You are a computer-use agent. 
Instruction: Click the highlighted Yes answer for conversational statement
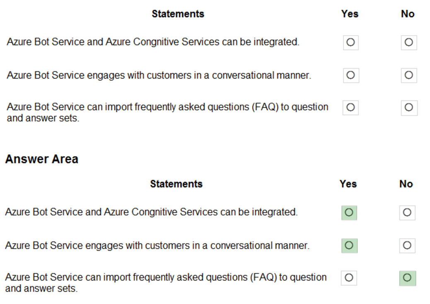point(348,245)
